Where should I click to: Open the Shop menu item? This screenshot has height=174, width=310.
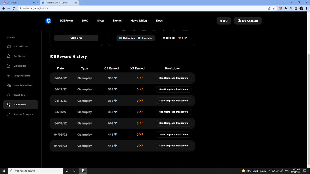(100, 21)
